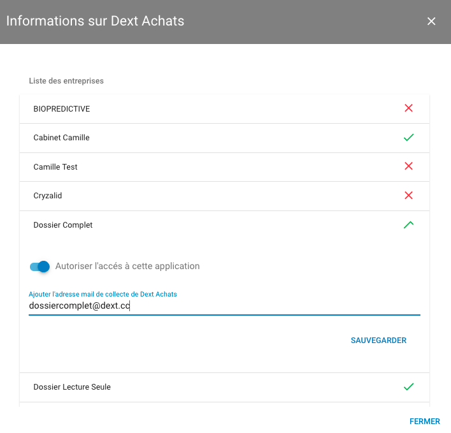Disable the Autoriser l'accès à cette application switch

tap(39, 267)
